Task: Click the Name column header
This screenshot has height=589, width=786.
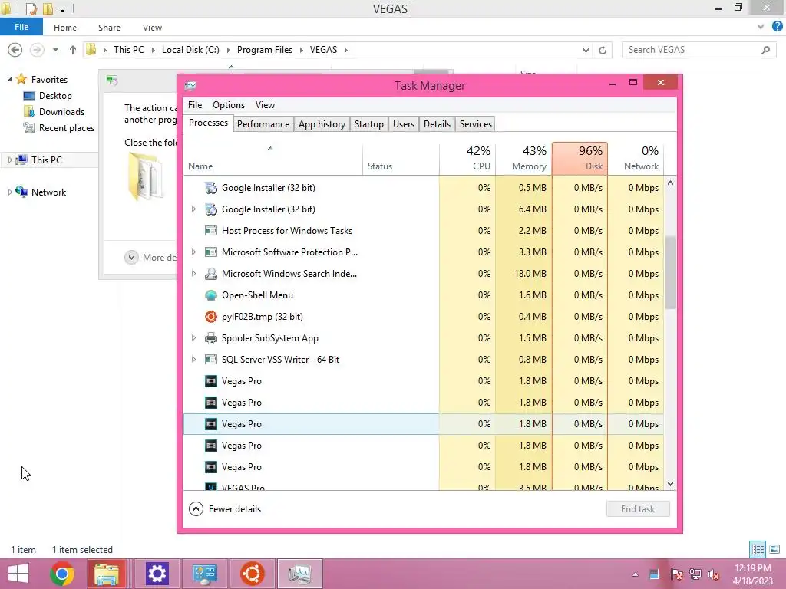Action: (273, 158)
